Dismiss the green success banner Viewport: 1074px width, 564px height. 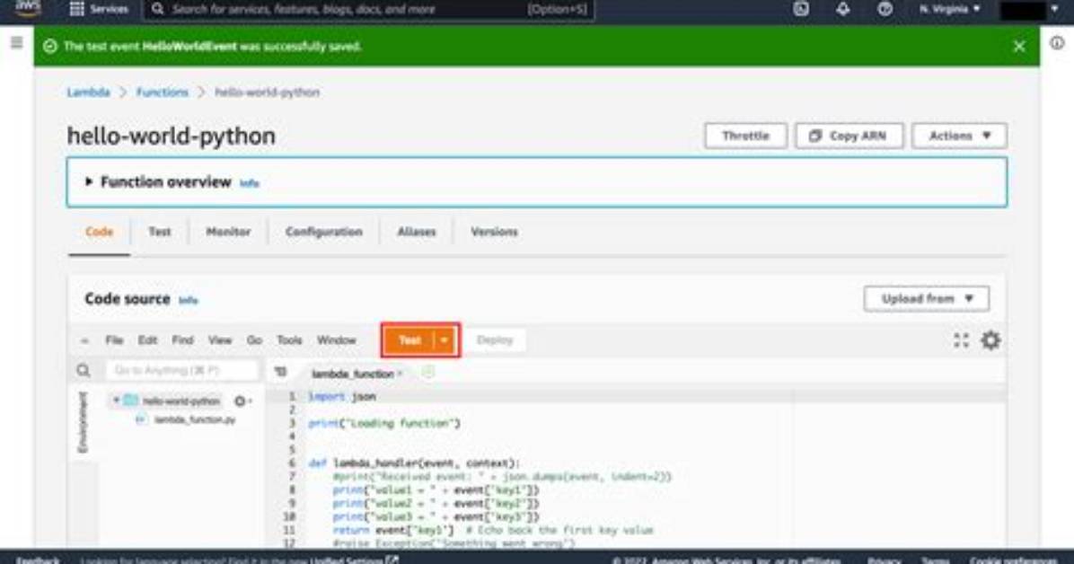tap(1019, 46)
